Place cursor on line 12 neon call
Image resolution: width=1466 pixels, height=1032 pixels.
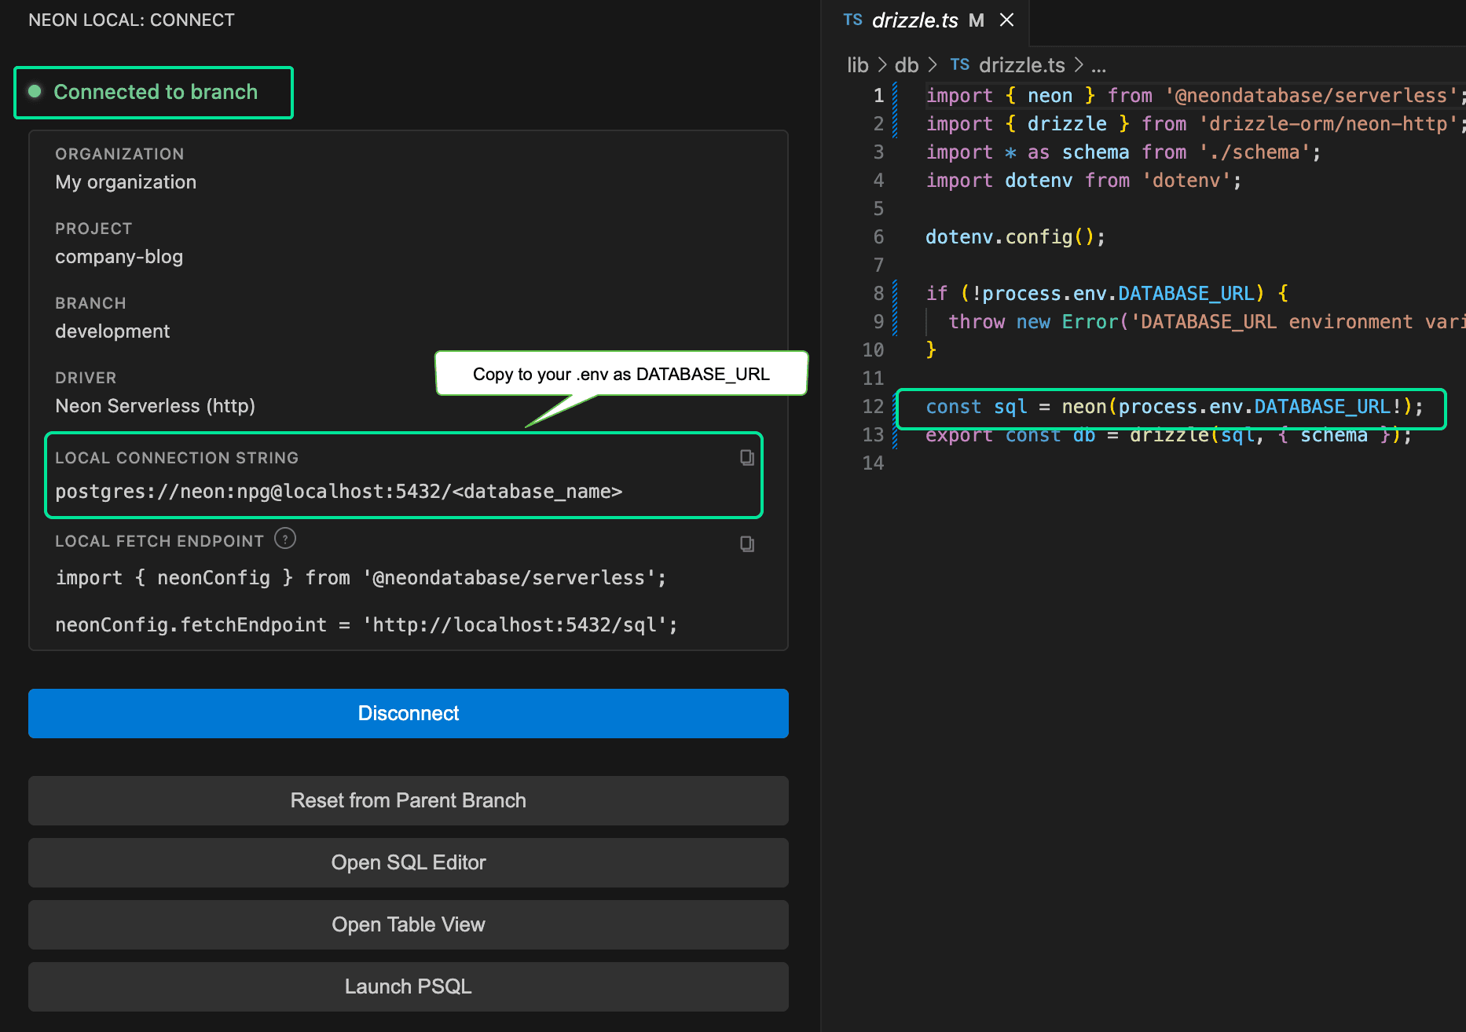point(1083,407)
